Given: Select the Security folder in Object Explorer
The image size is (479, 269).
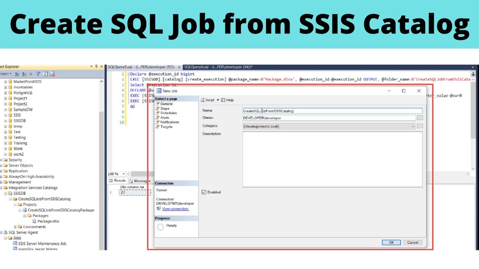Looking at the screenshot, I should (x=13, y=160).
